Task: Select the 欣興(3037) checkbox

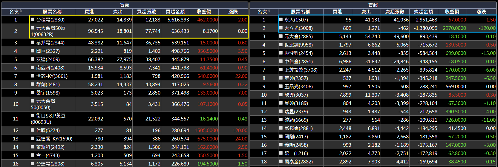Action: [281, 95]
